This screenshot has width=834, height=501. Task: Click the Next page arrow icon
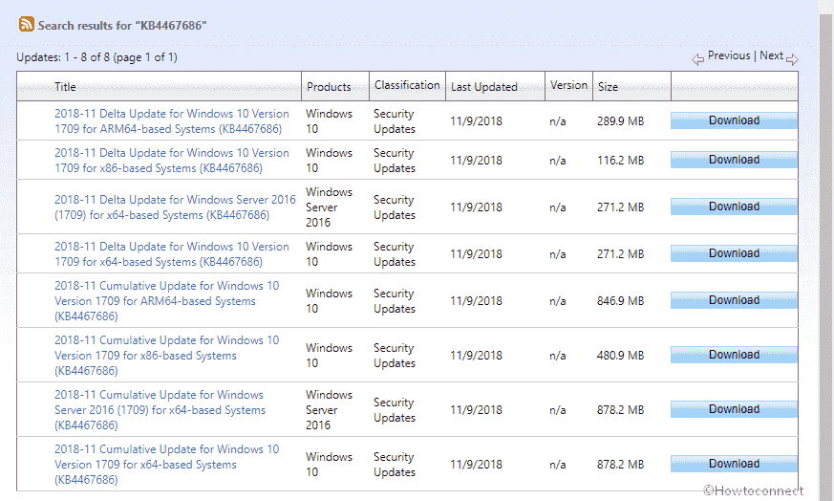click(792, 59)
